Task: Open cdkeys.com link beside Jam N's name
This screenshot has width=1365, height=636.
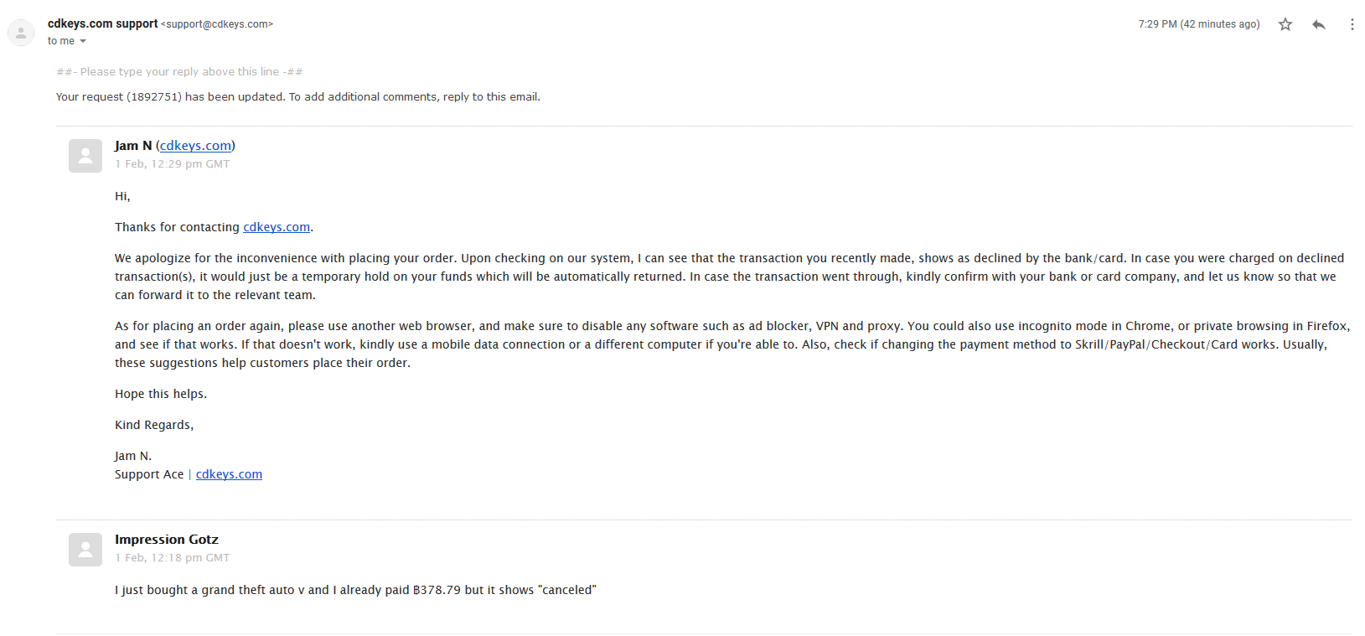Action: 195,146
